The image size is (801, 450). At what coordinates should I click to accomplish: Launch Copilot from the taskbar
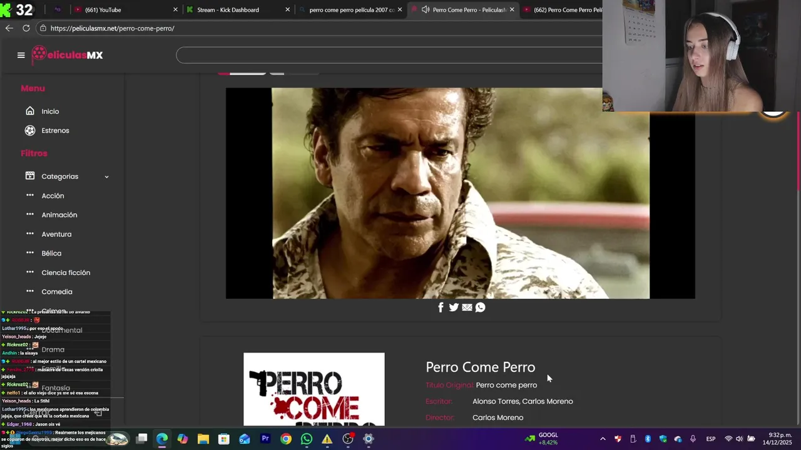183,439
